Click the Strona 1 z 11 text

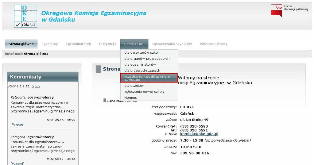point(18,86)
